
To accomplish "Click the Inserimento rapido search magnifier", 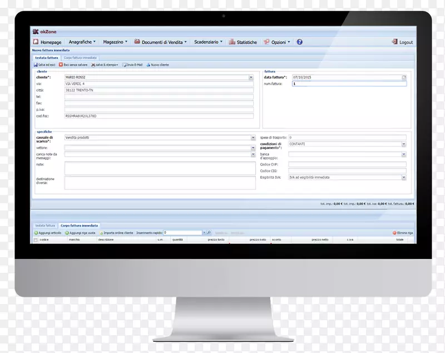I will 209,233.
